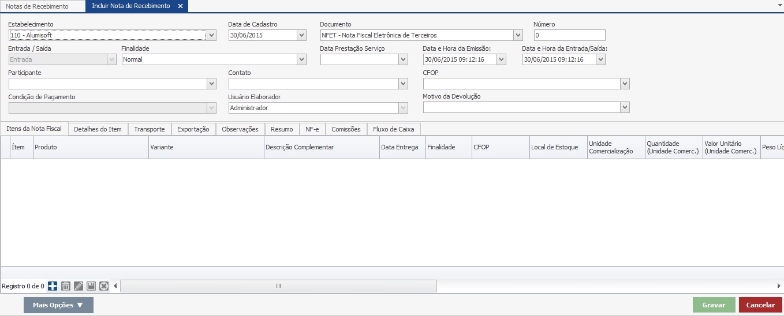Click the right scroll arrow of grid scrollbar
The width and height of the screenshot is (784, 316).
pos(779,286)
